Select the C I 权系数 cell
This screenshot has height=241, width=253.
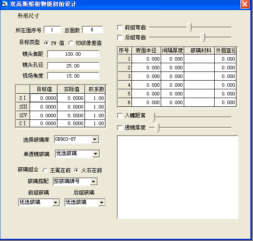(x=95, y=124)
